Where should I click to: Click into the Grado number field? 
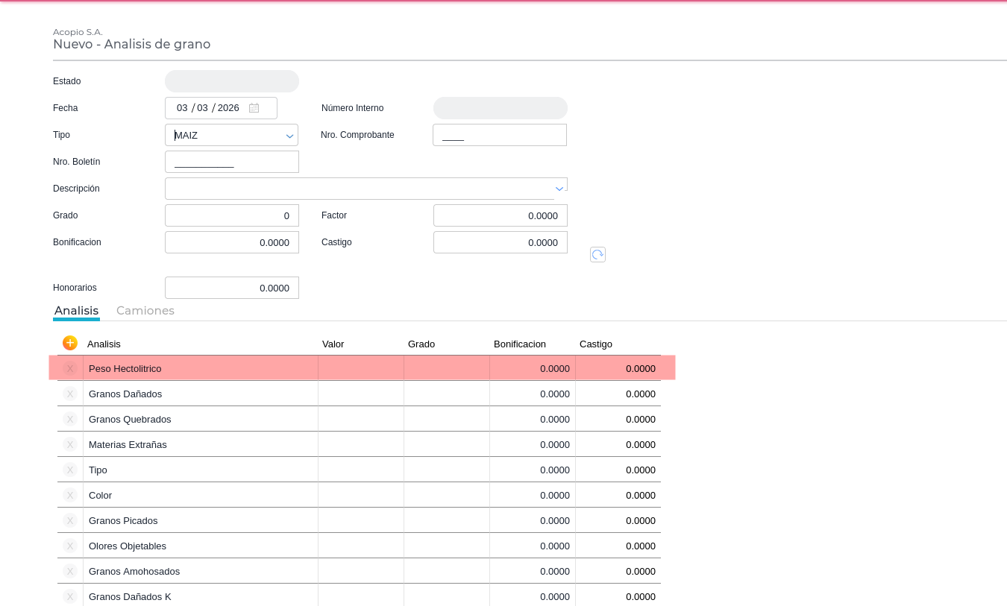click(231, 215)
